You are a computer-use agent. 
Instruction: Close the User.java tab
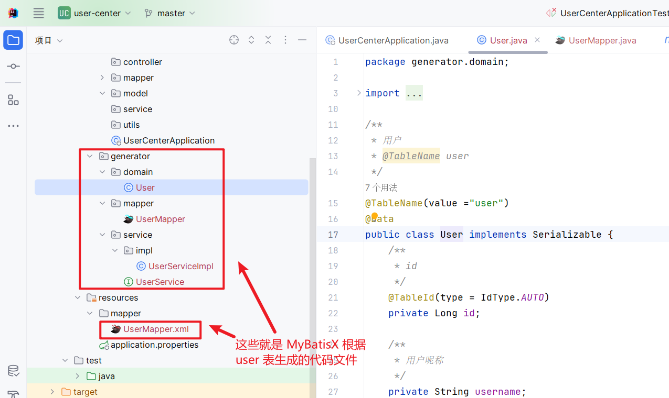(x=537, y=40)
